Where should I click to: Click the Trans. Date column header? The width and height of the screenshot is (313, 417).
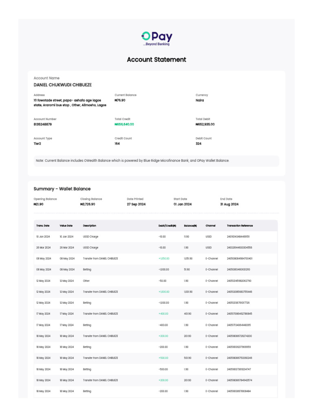pos(43,226)
